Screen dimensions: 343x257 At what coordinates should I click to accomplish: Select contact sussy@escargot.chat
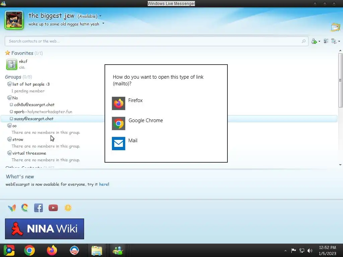[34, 119]
